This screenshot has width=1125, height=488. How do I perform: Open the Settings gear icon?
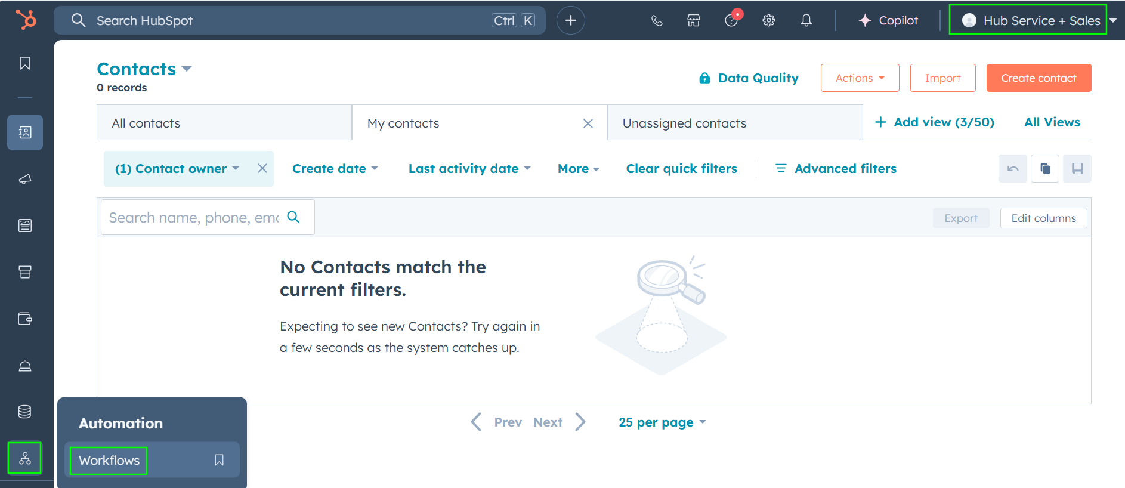769,21
